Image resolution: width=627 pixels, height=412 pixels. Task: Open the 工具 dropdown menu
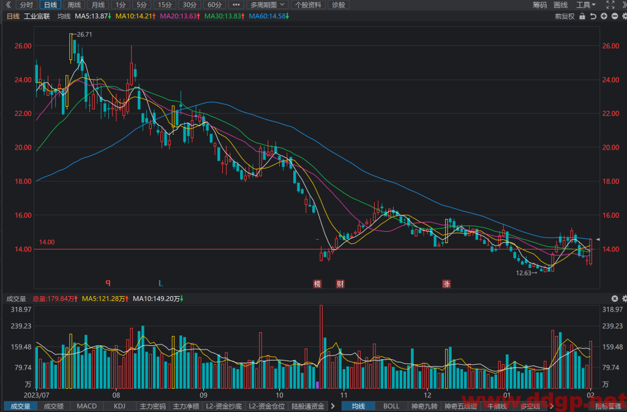click(x=586, y=5)
